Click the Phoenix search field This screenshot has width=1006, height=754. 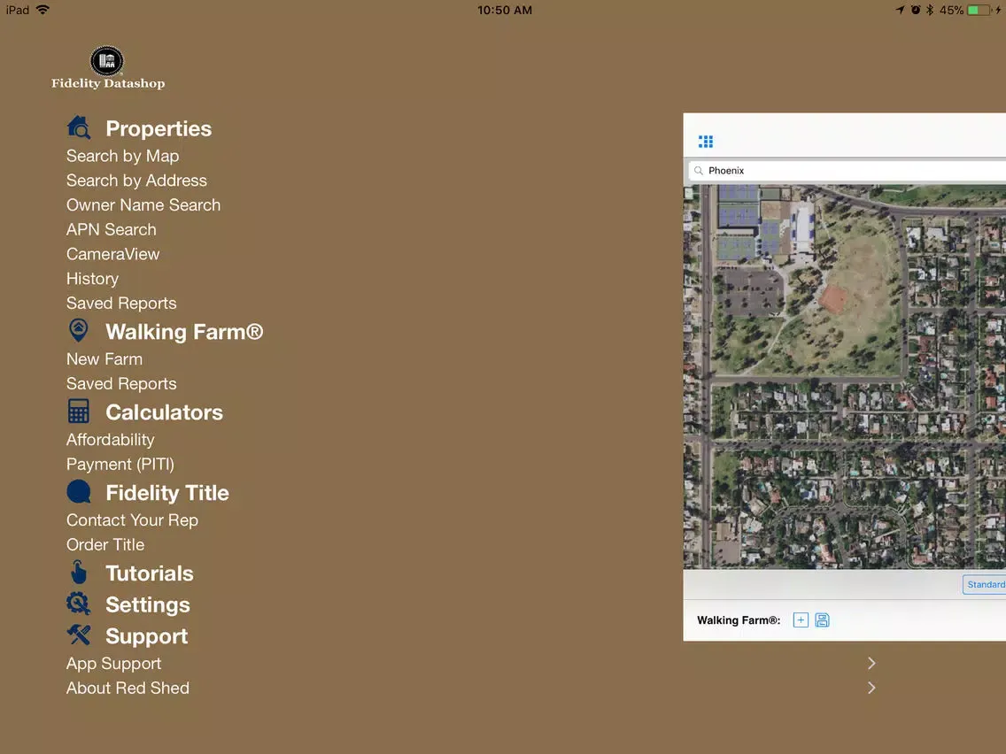coord(847,171)
